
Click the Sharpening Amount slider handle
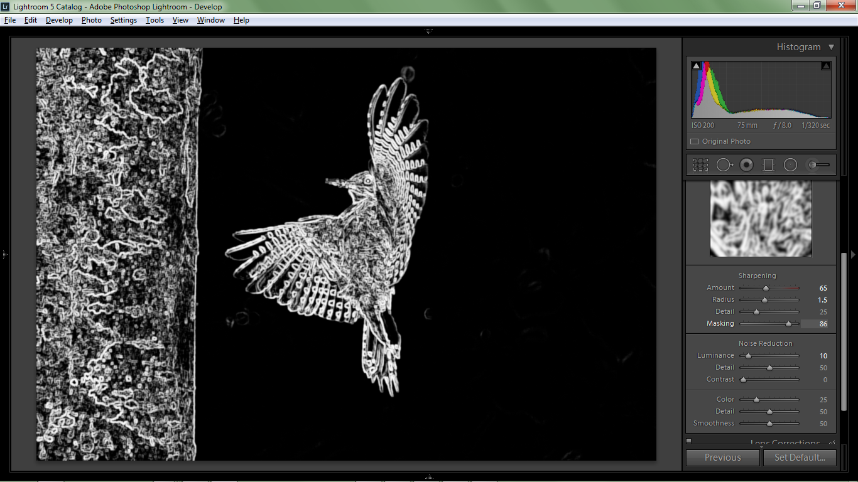click(766, 288)
